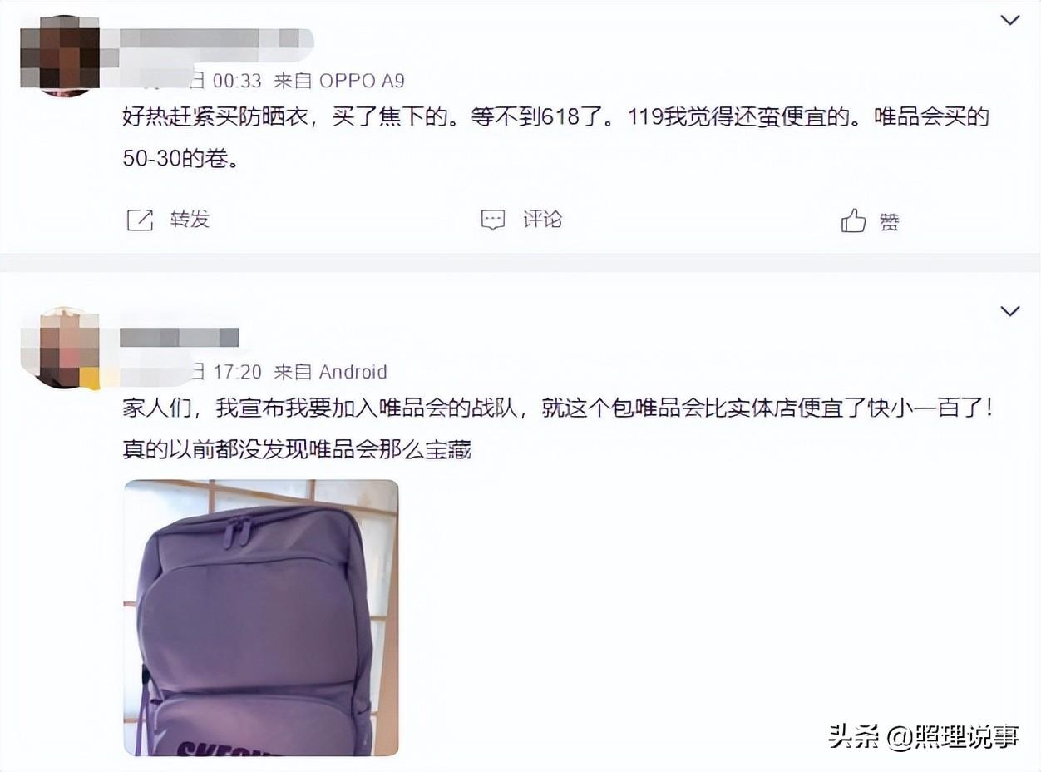Click the comment bubble icon under the first post
The image size is (1041, 772).
(493, 220)
